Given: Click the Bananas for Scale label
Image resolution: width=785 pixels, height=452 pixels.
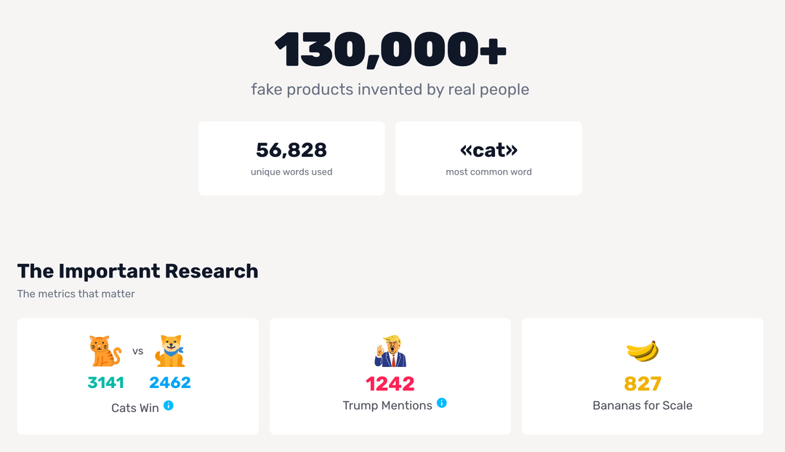Looking at the screenshot, I should point(643,405).
